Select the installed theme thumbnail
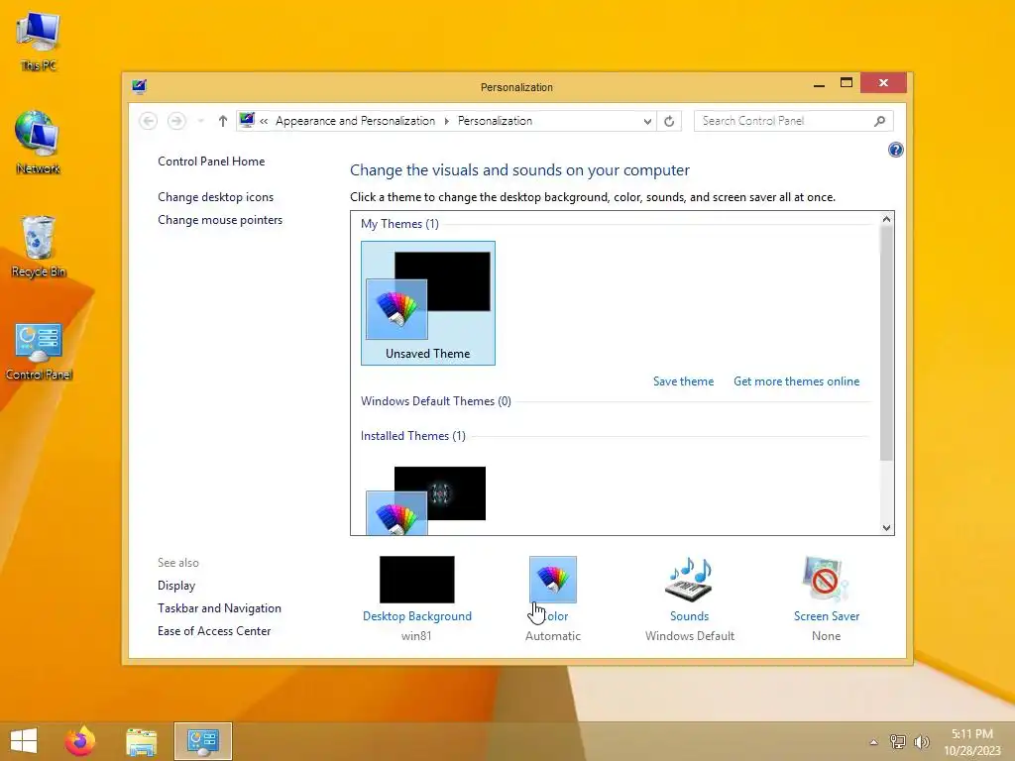The image size is (1015, 761). (426, 500)
